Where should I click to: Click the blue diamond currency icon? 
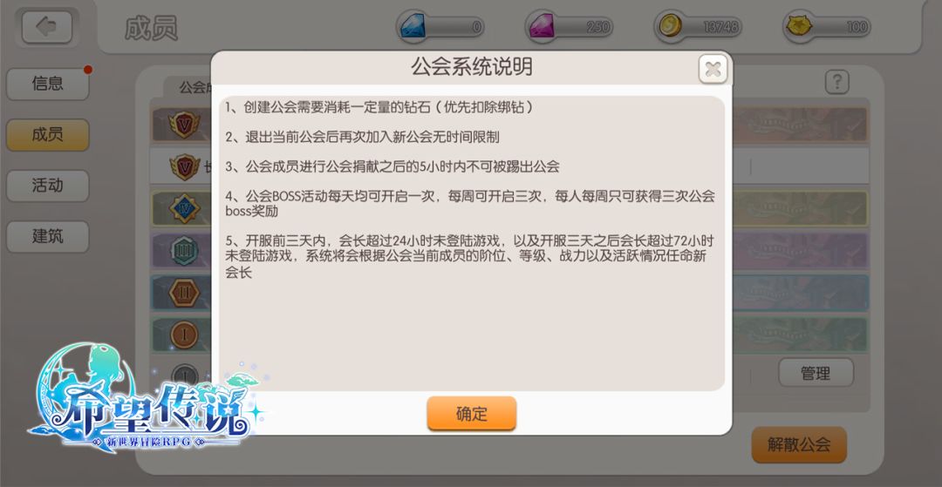click(x=413, y=26)
